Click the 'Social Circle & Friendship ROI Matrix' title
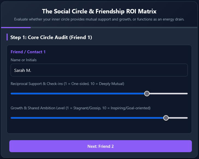 point(99,11)
